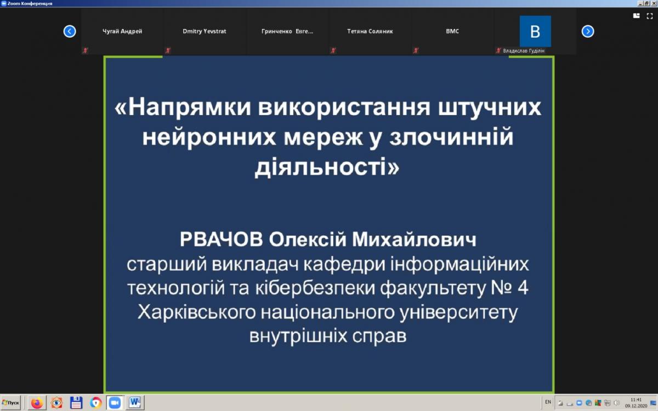Show previous participants with the left arrow
Screen dimensions: 658x411
[70, 31]
